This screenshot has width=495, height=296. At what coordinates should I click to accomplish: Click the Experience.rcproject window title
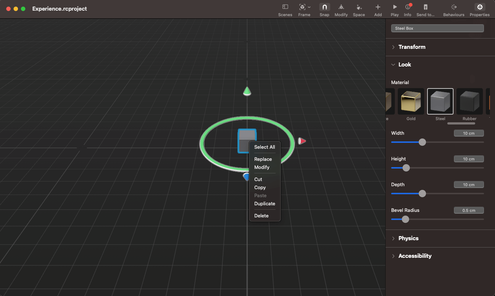pyautogui.click(x=59, y=8)
